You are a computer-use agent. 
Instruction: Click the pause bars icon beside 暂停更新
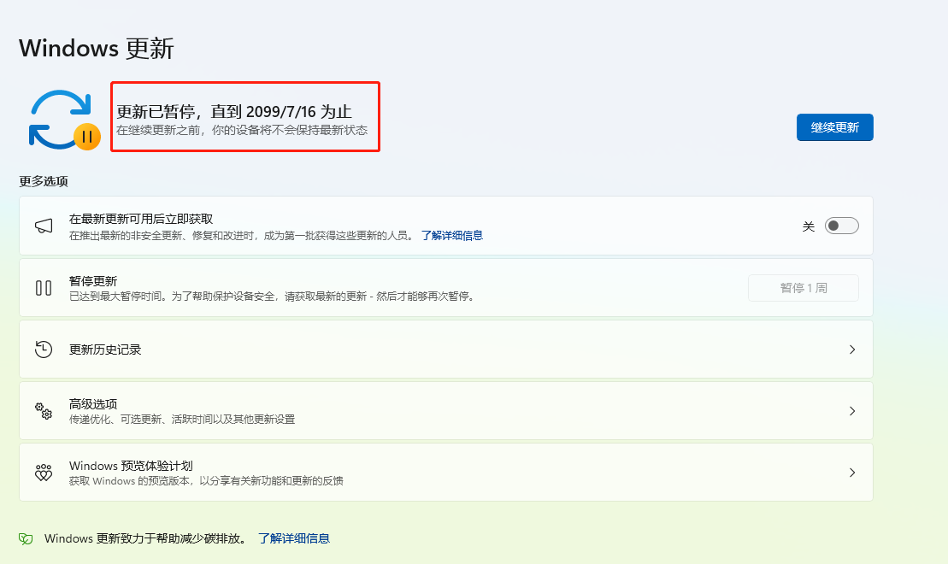tap(44, 288)
